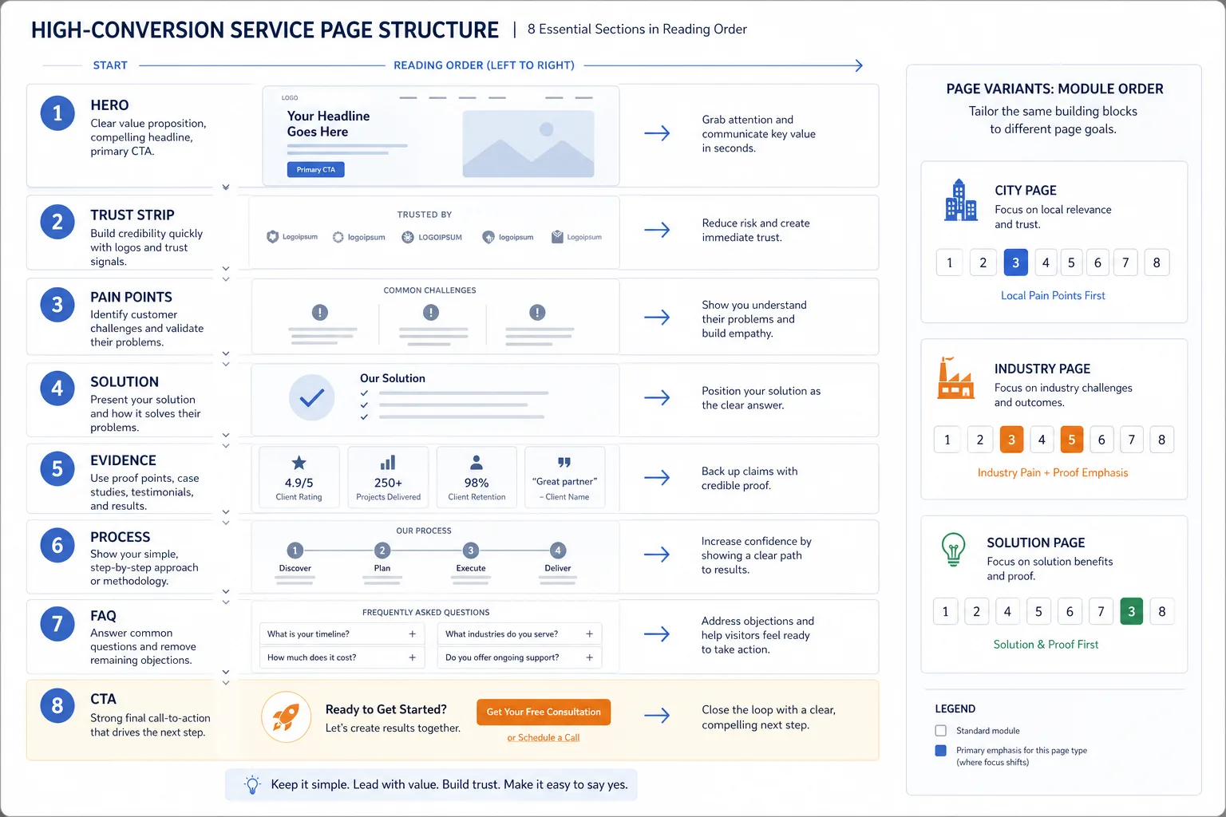
Task: Click the arrow beside 'Grab attention and communicate'
Action: (657, 133)
